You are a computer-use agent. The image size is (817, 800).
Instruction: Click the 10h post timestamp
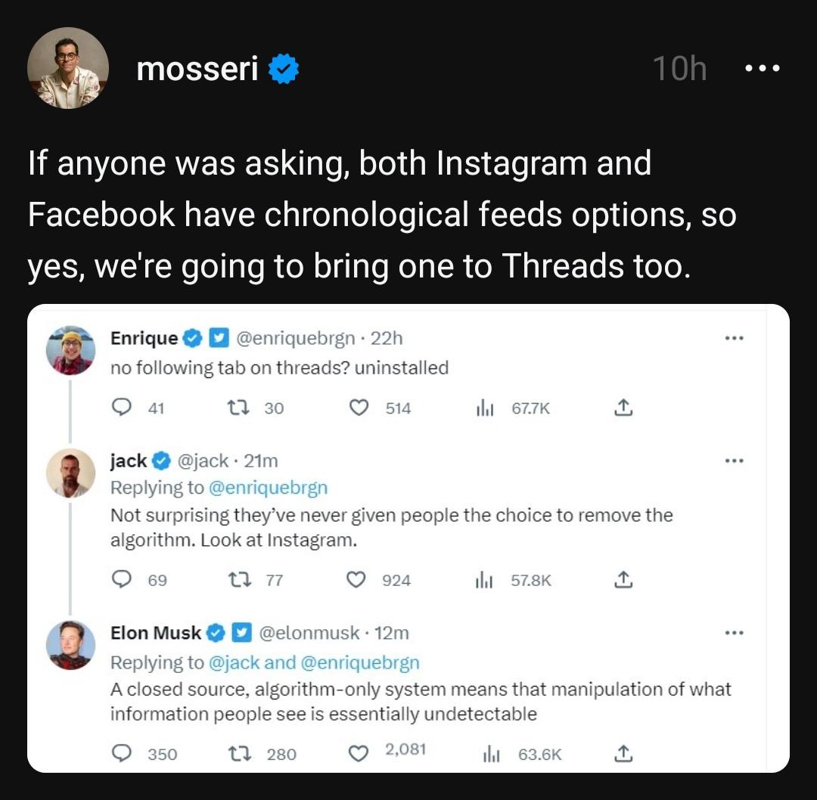(x=679, y=70)
